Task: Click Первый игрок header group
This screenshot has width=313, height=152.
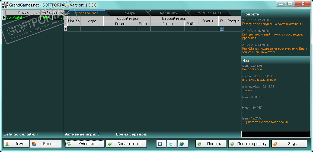Action: click(x=127, y=18)
